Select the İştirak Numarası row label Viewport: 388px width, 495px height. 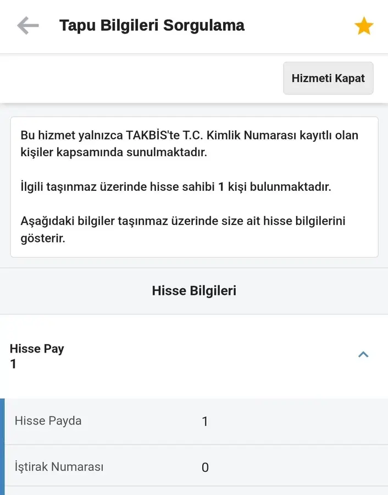59,467
